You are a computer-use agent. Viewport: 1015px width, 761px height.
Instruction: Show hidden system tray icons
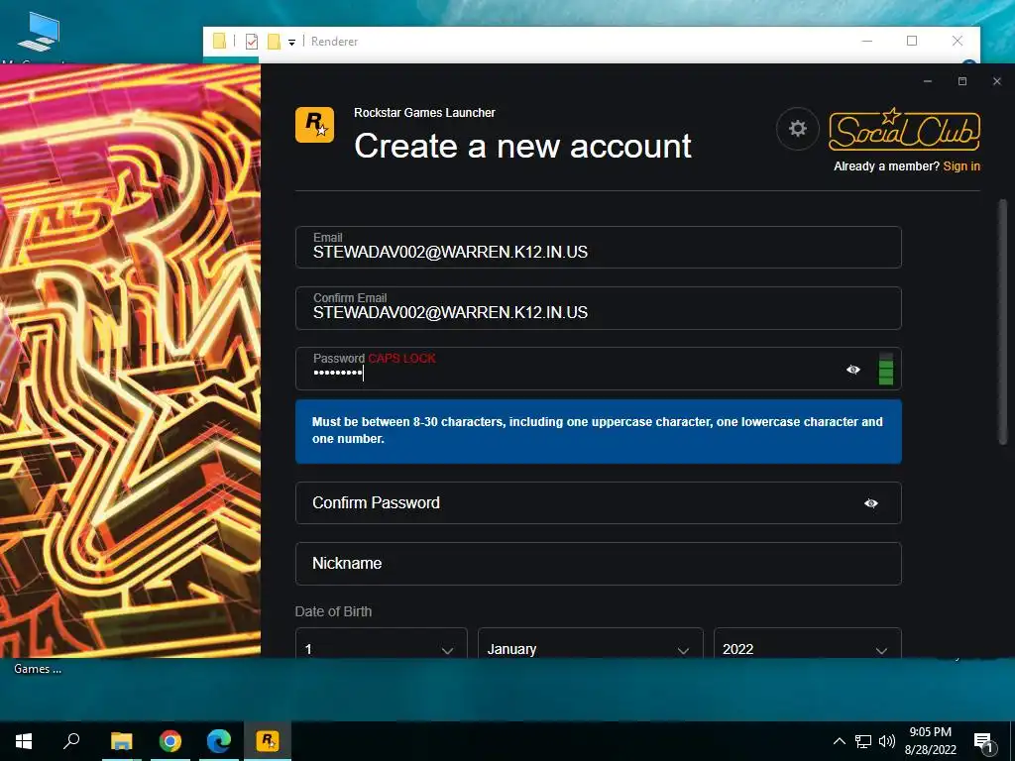pyautogui.click(x=839, y=741)
